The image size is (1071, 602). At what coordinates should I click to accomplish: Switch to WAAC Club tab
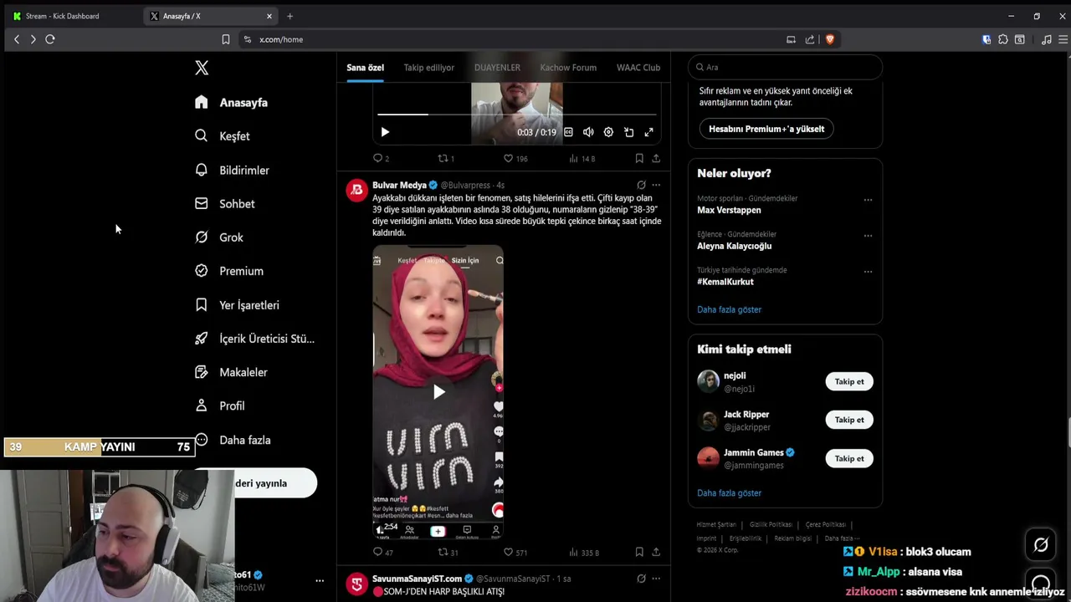638,68
